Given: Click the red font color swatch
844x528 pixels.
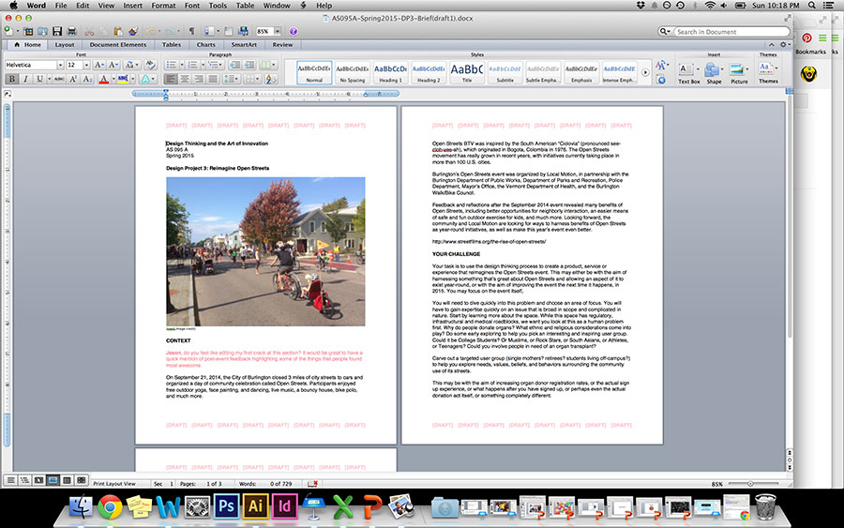Looking at the screenshot, I should click(x=104, y=80).
